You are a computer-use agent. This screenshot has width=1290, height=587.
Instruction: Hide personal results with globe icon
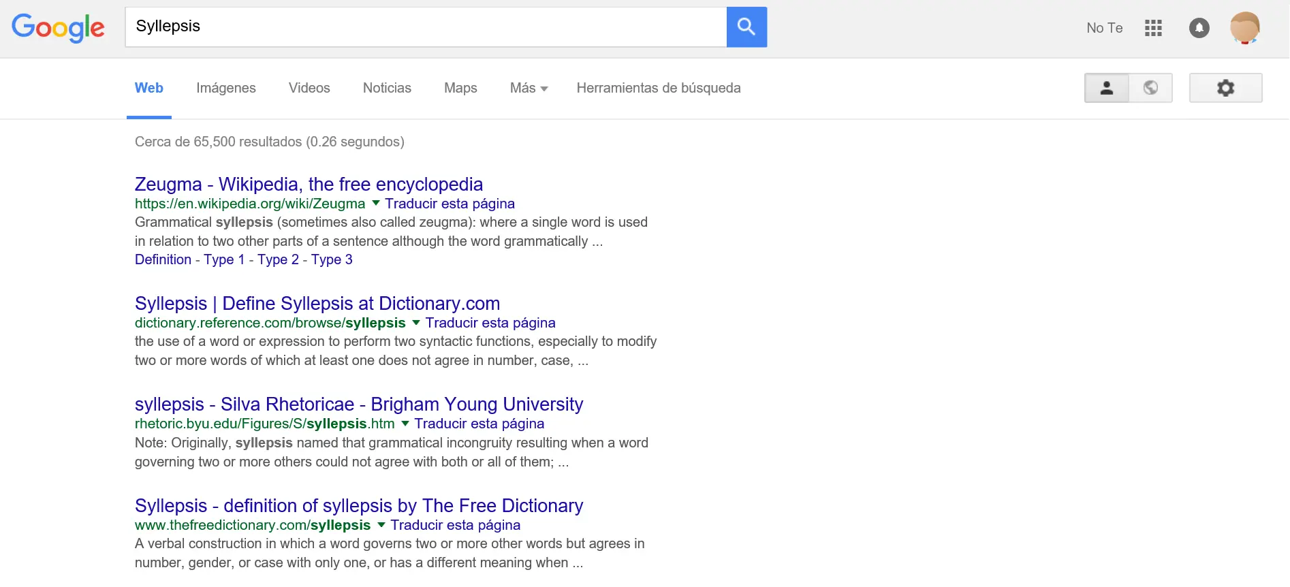pos(1150,88)
